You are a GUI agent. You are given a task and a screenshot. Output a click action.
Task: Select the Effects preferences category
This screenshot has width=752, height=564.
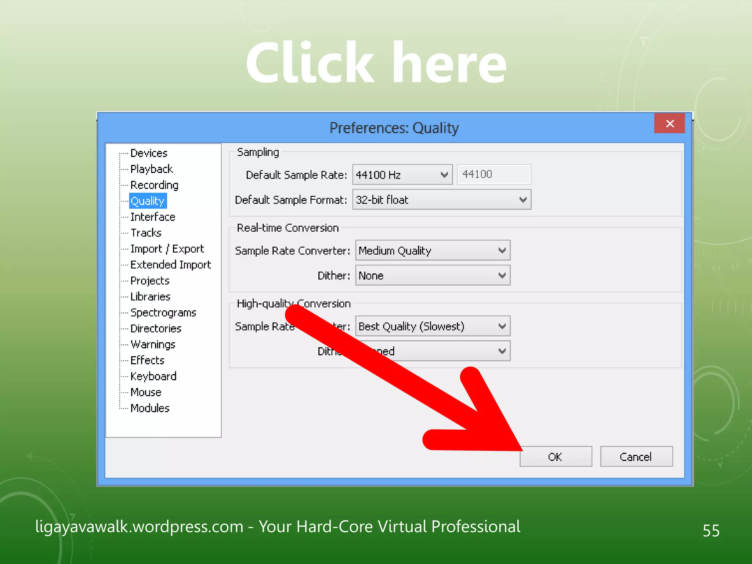(x=147, y=361)
